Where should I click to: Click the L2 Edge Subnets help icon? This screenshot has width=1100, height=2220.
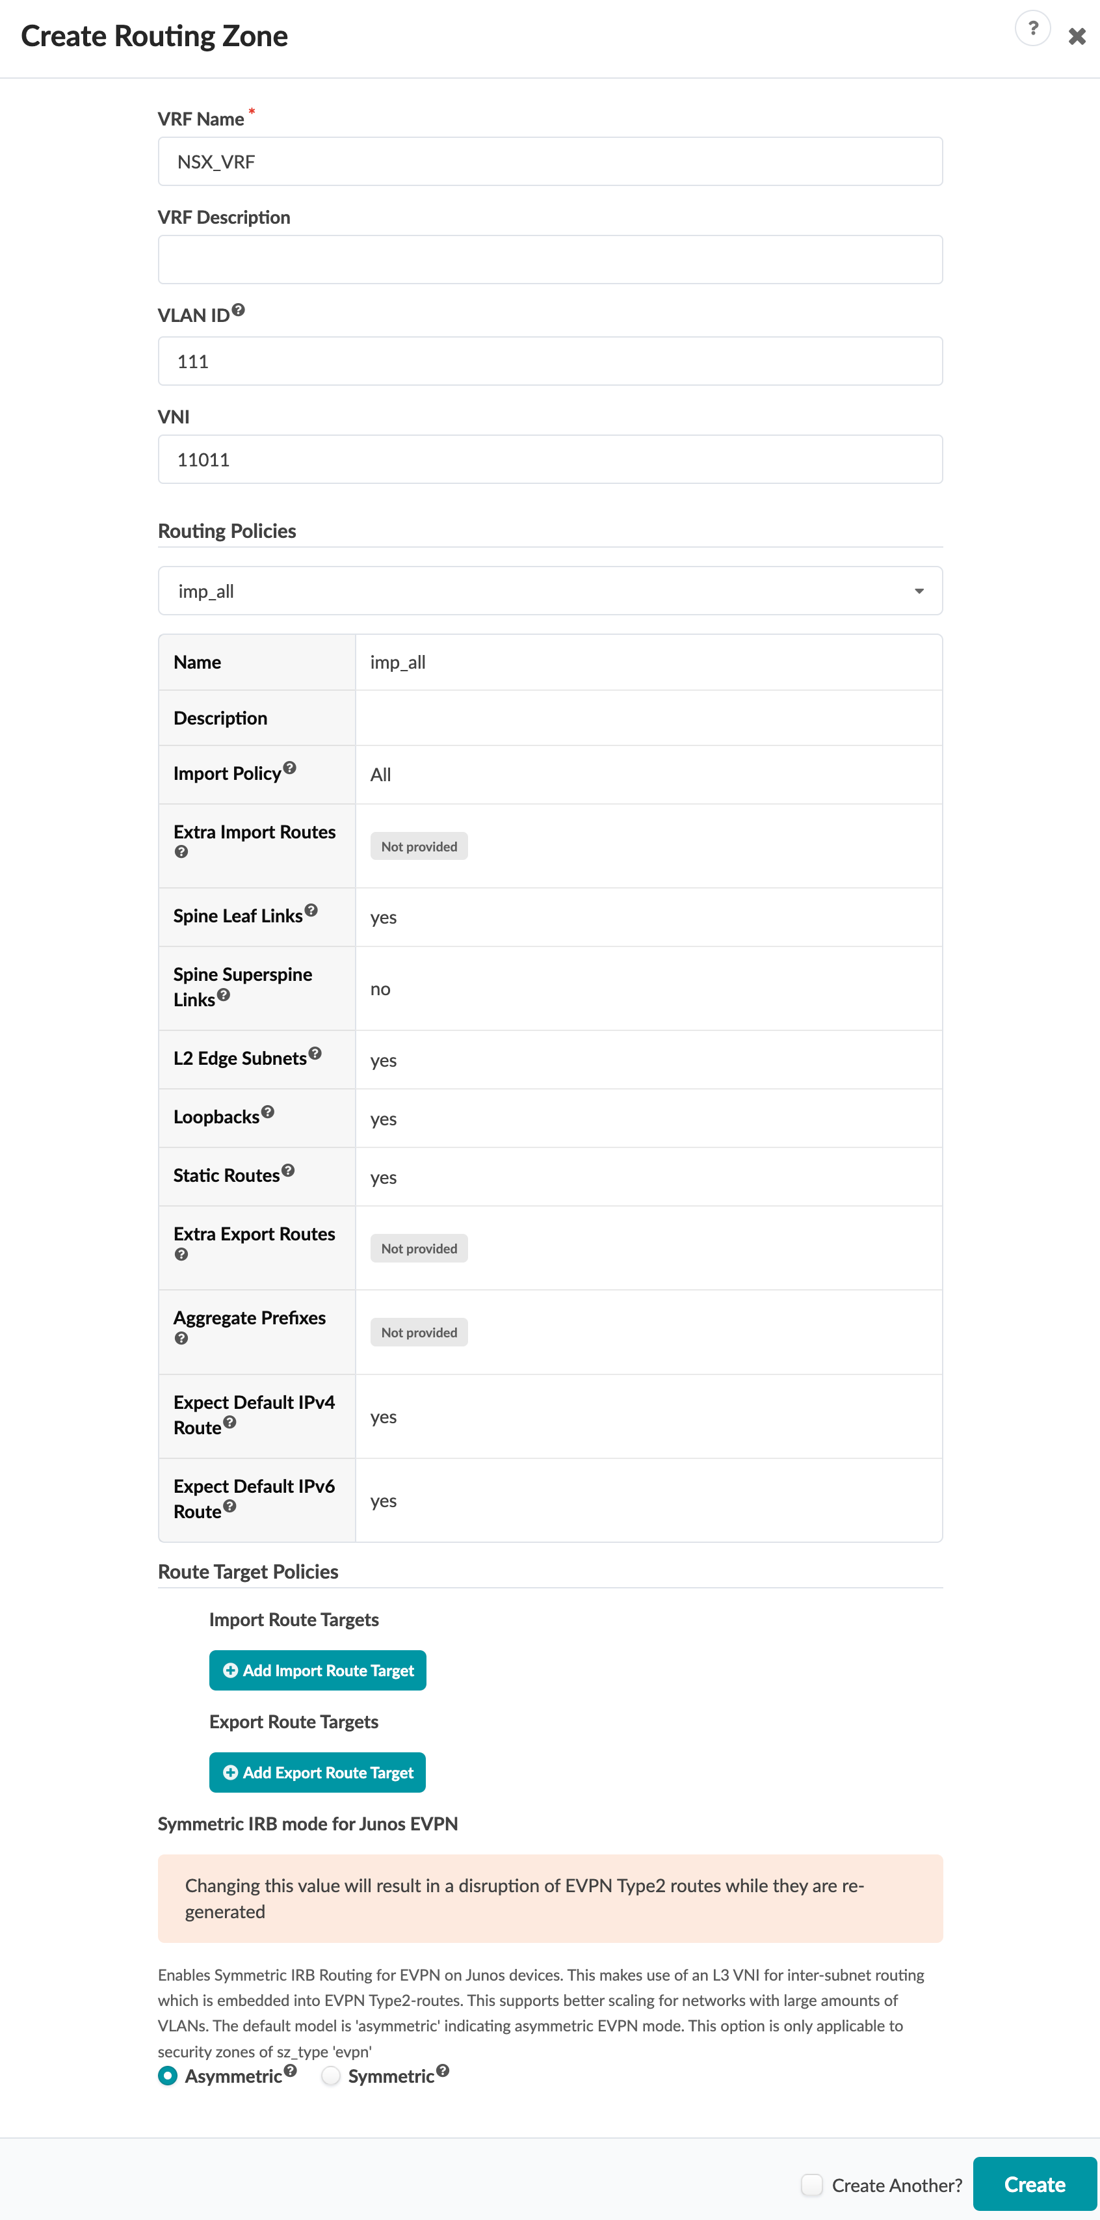315,1053
